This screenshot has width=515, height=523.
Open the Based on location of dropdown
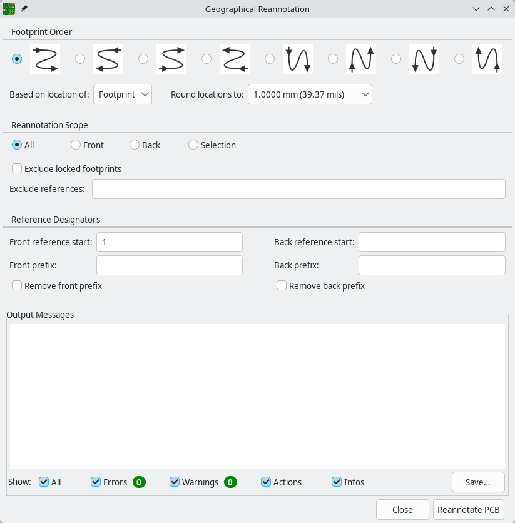(123, 94)
